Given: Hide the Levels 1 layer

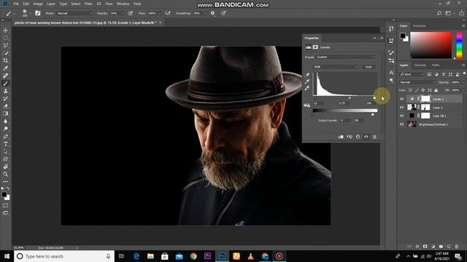Looking at the screenshot, I should pyautogui.click(x=401, y=99).
